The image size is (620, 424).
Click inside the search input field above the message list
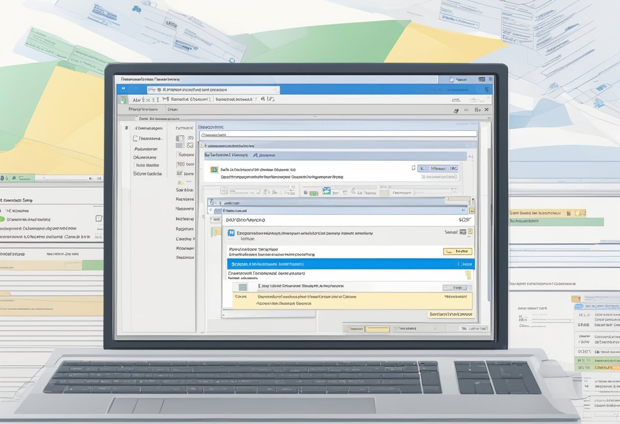click(x=337, y=135)
